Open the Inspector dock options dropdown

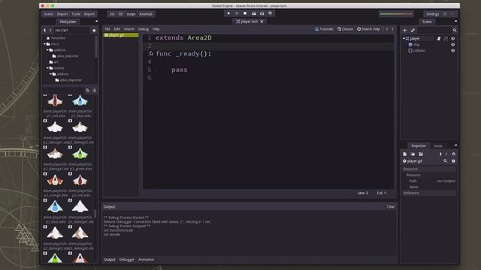click(x=455, y=145)
